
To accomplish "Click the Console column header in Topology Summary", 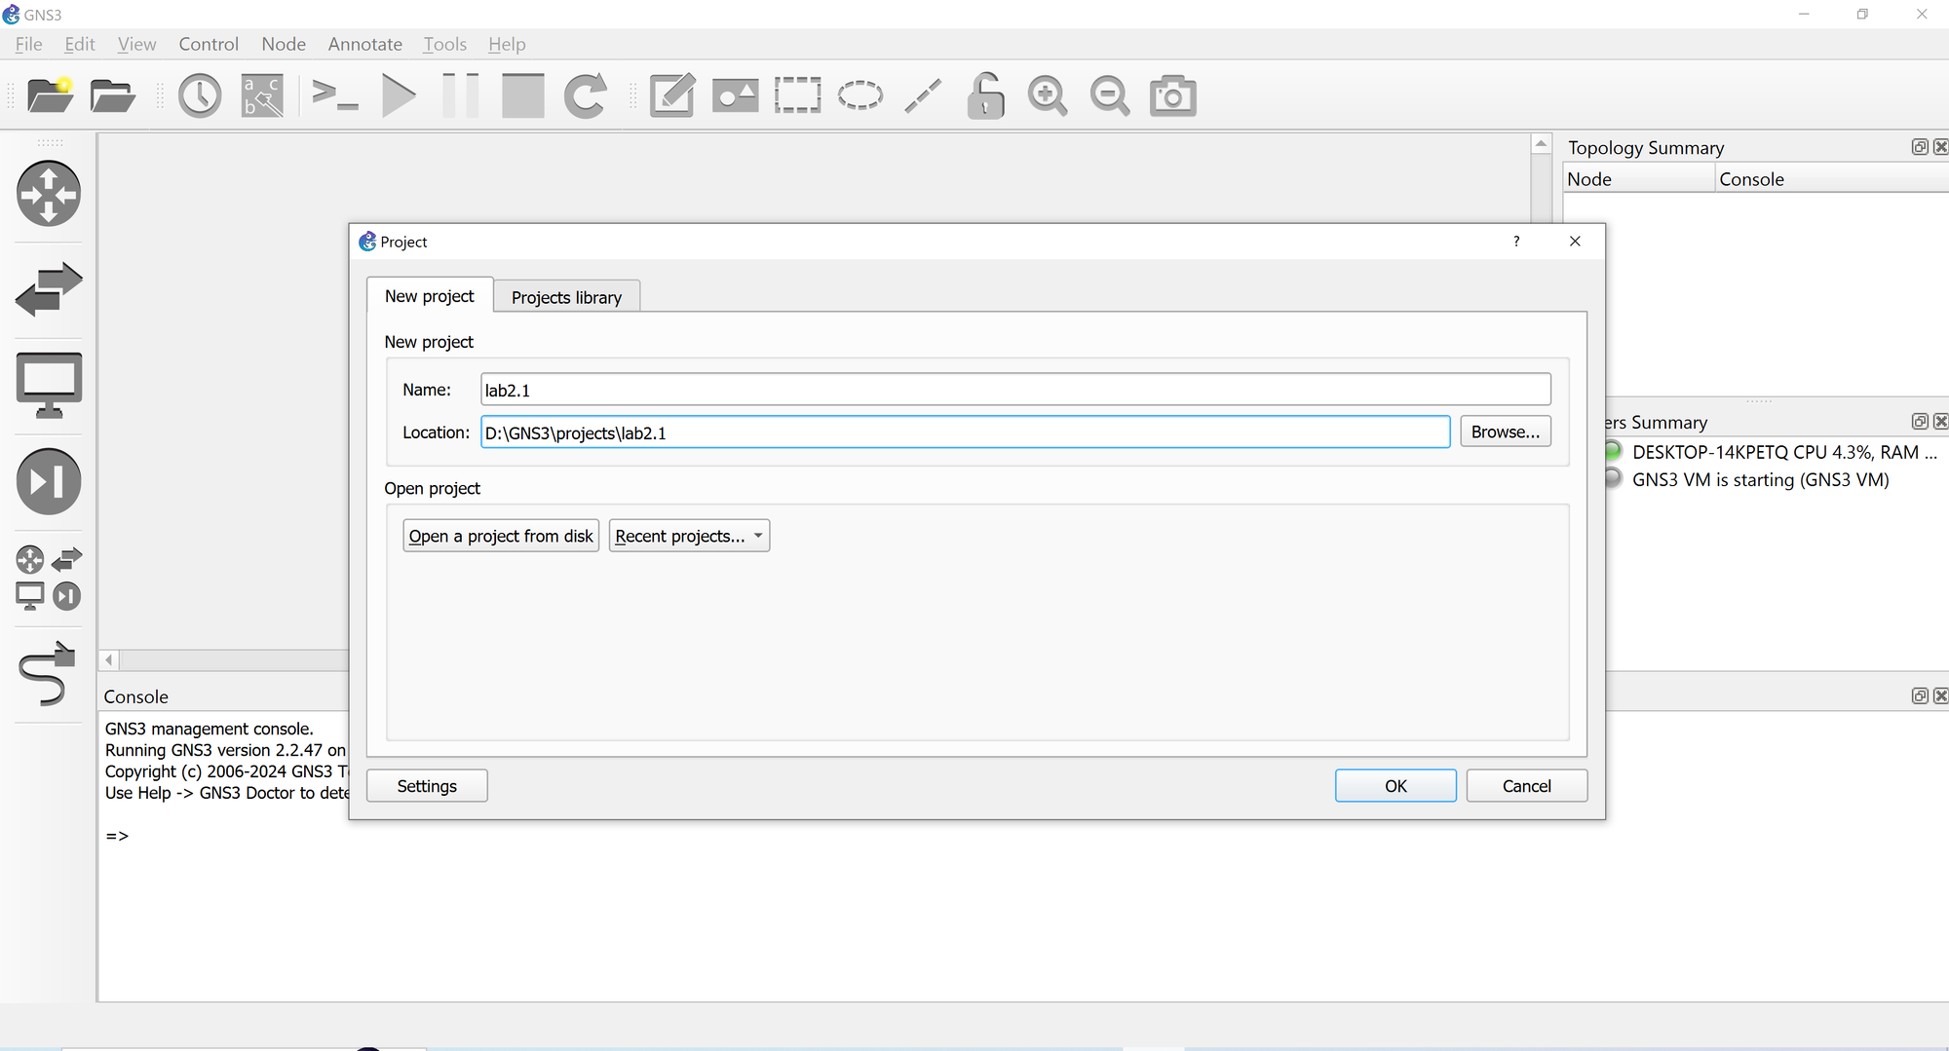I will click(1832, 179).
